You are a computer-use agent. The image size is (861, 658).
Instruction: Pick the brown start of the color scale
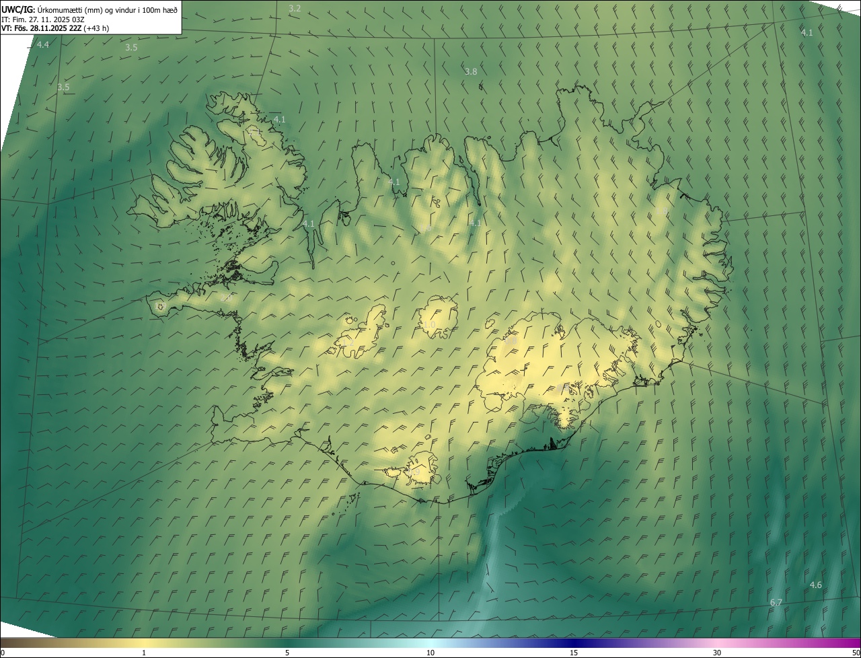tap(8, 643)
